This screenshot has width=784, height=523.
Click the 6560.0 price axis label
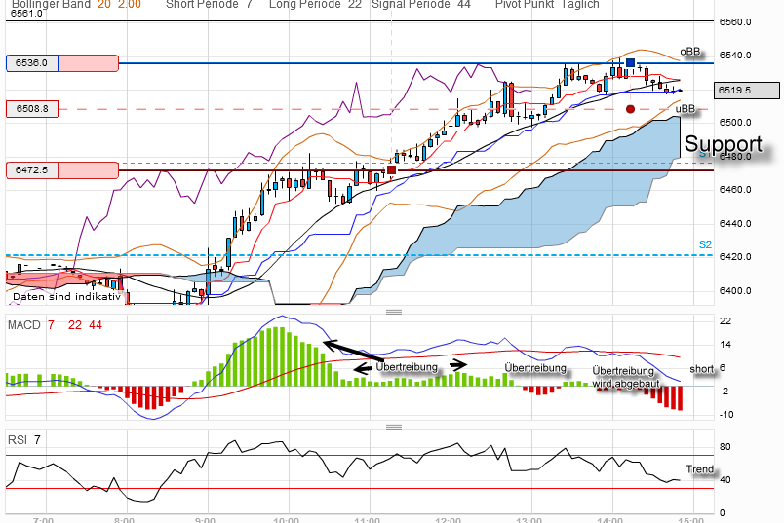pos(735,22)
